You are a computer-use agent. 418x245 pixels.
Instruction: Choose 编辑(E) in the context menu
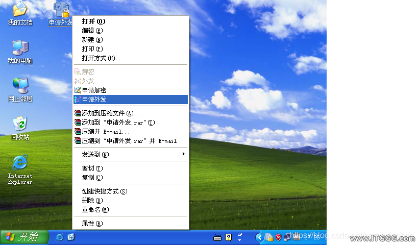(x=131, y=31)
